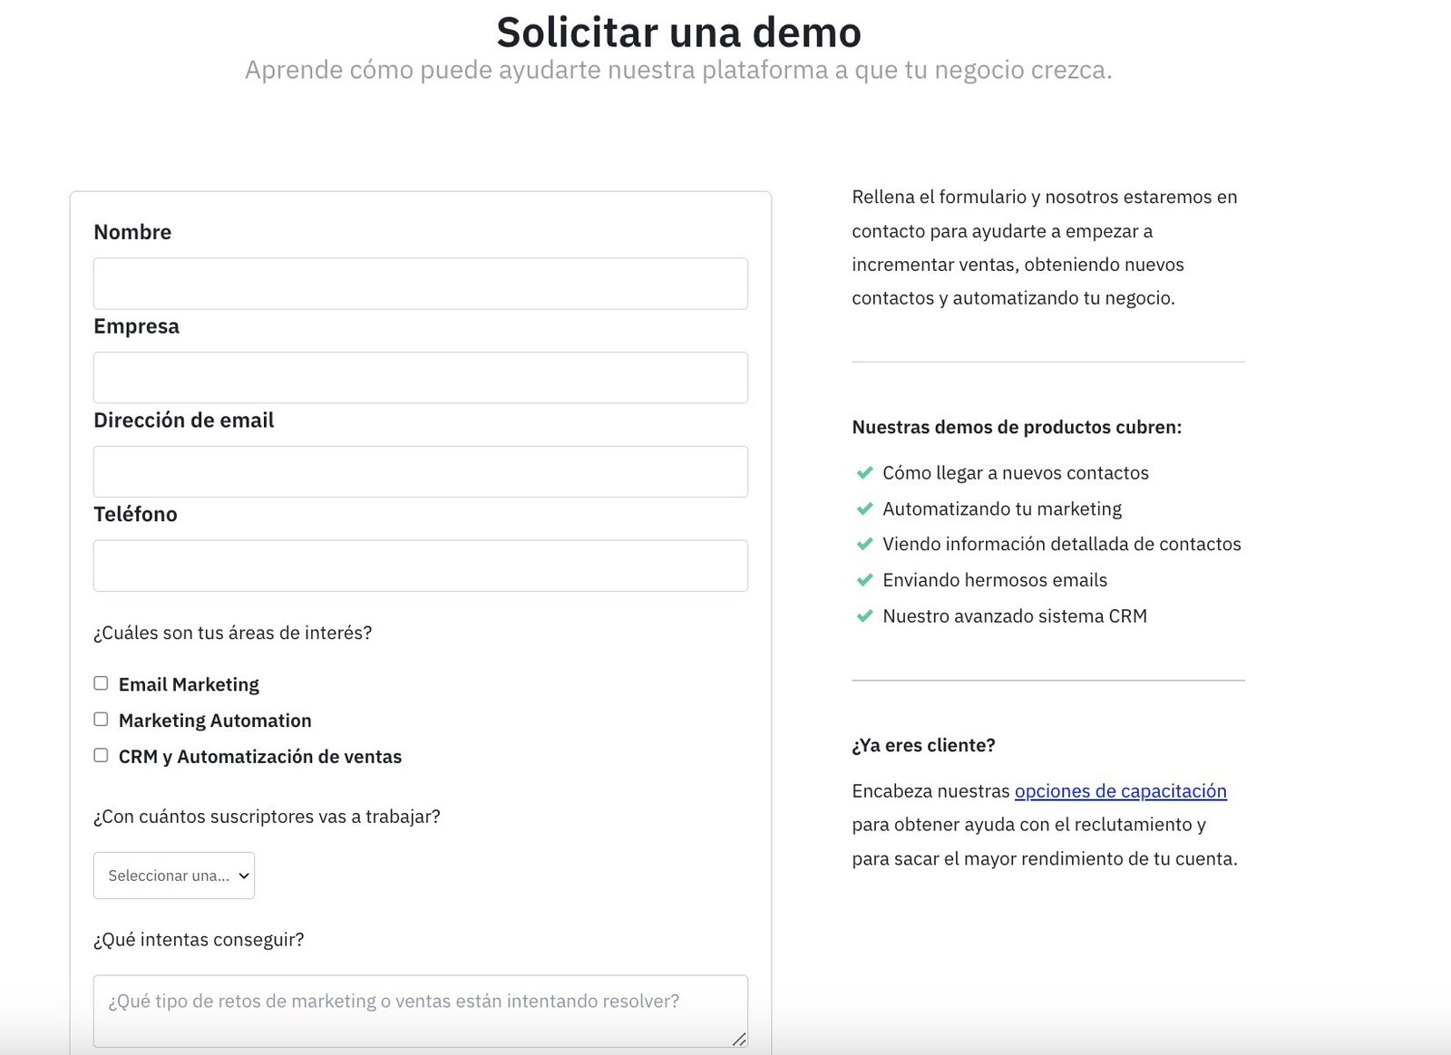Screen dimensions: 1451x1055
Task: Click the resize handle of the textarea
Action: [739, 1039]
